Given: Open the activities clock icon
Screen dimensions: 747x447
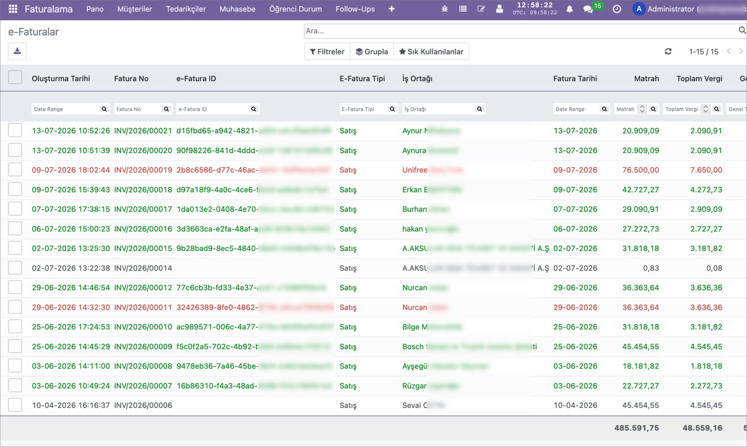Looking at the screenshot, I should click(x=617, y=9).
